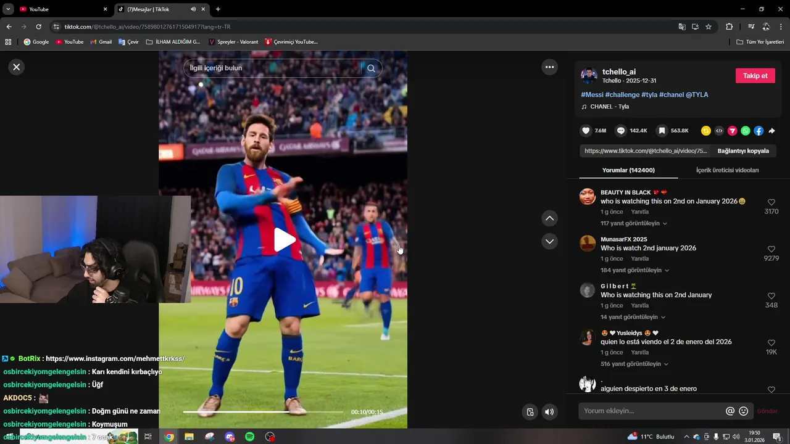Mute the TikTok tab audio
Screen dimensions: 790x444
click(193, 9)
